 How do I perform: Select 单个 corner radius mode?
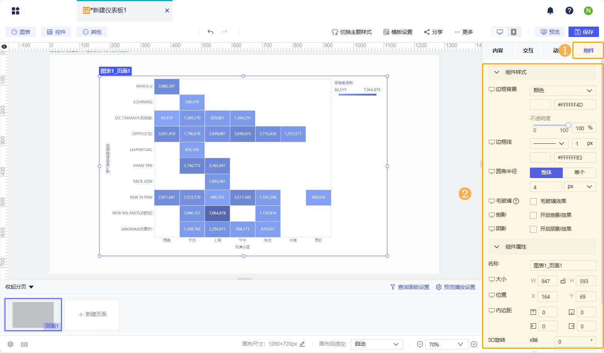(x=579, y=173)
